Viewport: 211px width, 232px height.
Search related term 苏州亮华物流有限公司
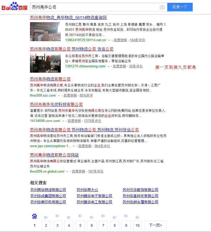(48, 190)
